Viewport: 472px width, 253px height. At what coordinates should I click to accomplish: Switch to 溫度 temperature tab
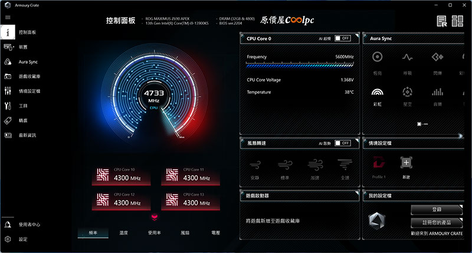[x=124, y=233]
